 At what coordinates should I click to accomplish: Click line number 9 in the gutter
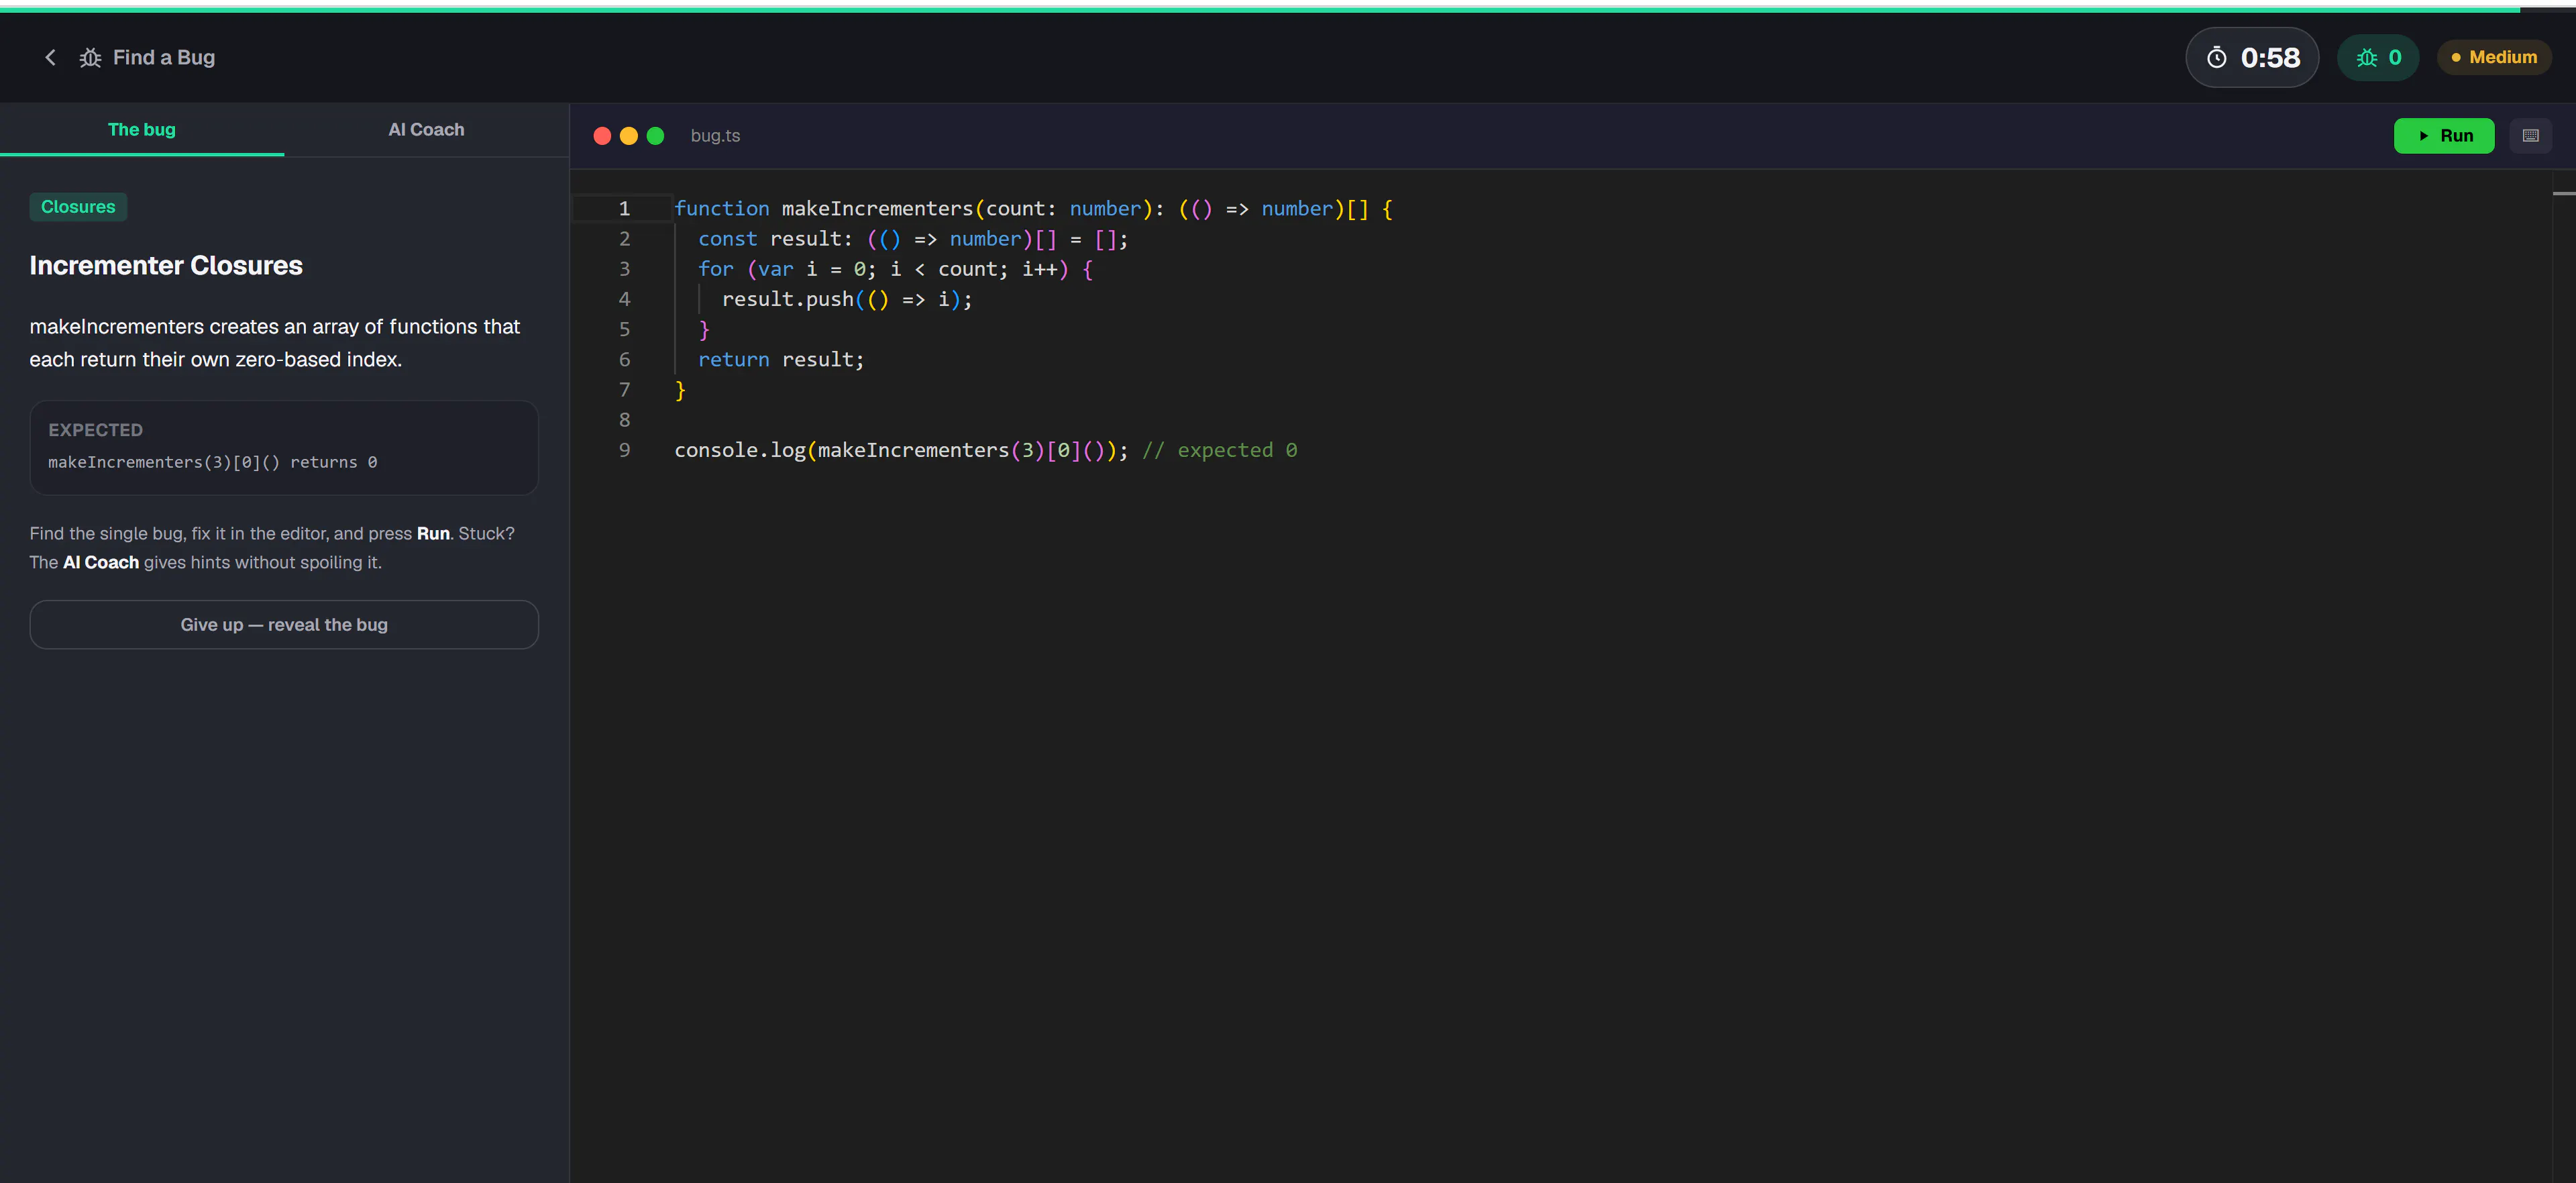624,450
